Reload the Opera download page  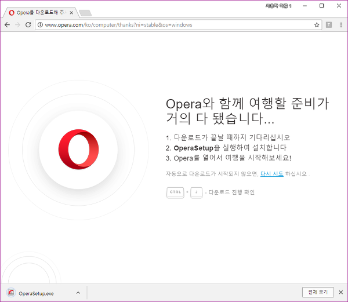click(x=28, y=25)
